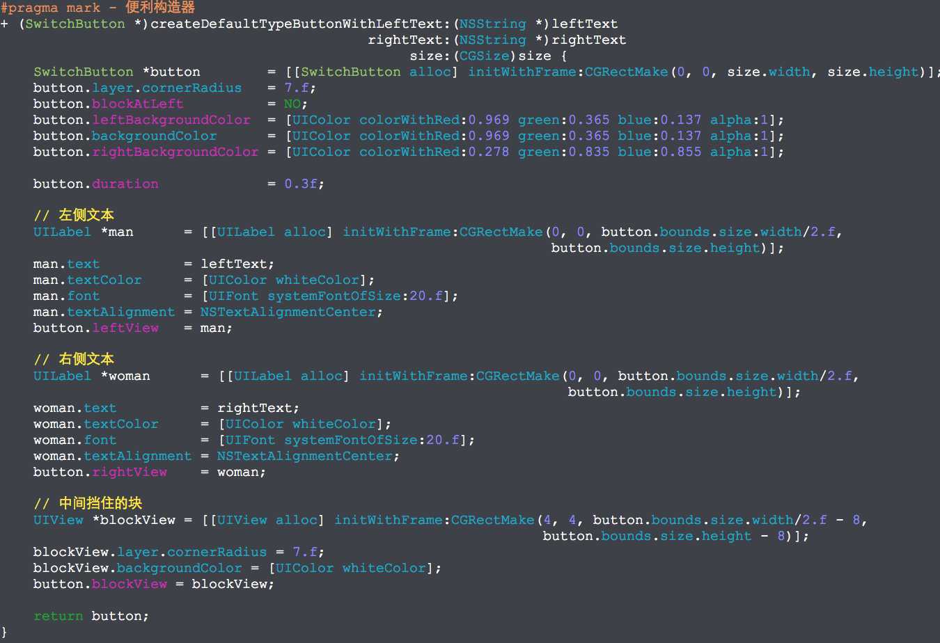Image resolution: width=940 pixels, height=643 pixels.
Task: Click the button.blockAtLeft property
Action: 109,104
